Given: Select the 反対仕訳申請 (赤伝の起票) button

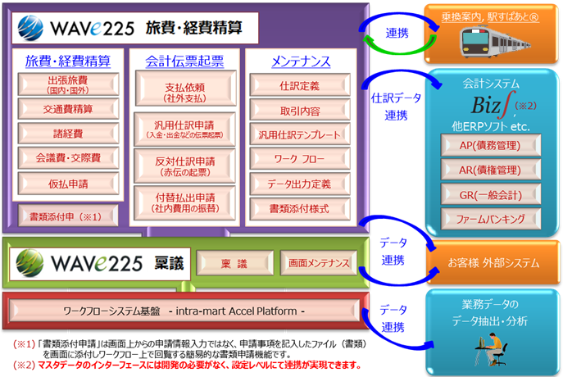Looking at the screenshot, I should 184,166.
